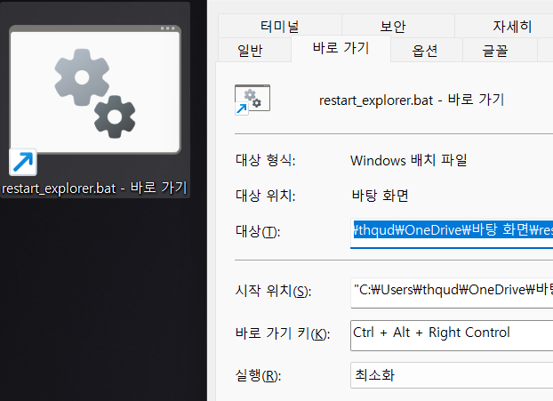Screen dimensions: 553x401
Task: Switch to the 글꼴 tab
Action: (495, 51)
